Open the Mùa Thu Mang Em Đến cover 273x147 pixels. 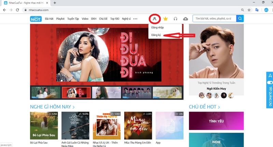coord(138,126)
